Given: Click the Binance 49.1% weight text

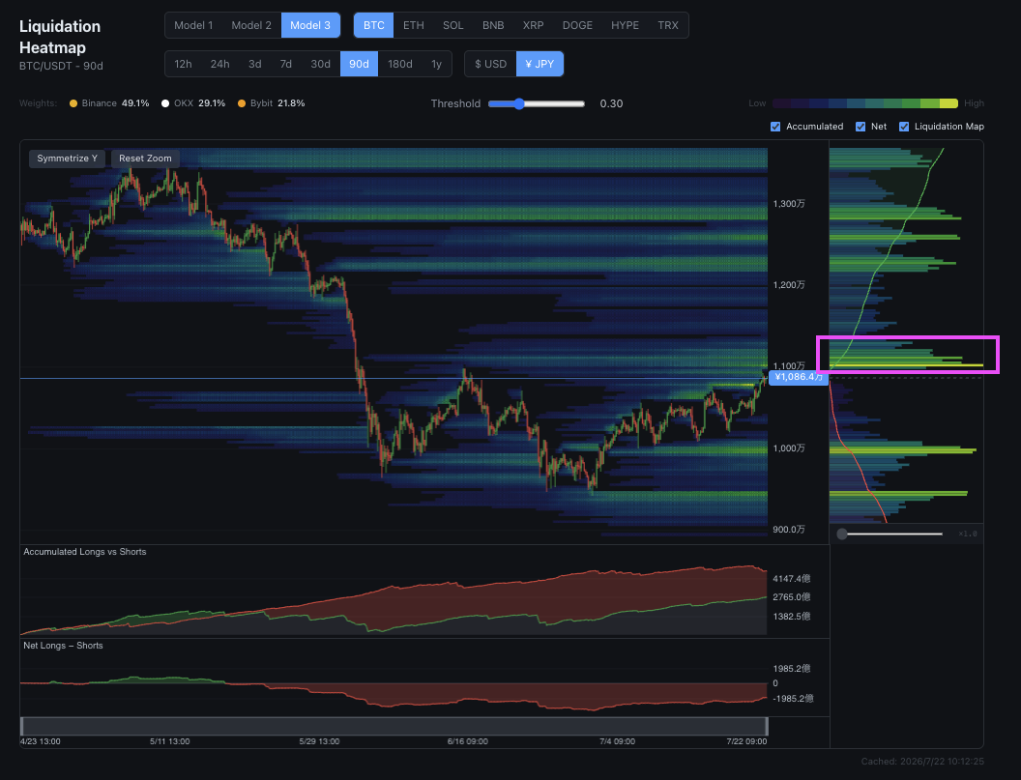Looking at the screenshot, I should (x=115, y=103).
